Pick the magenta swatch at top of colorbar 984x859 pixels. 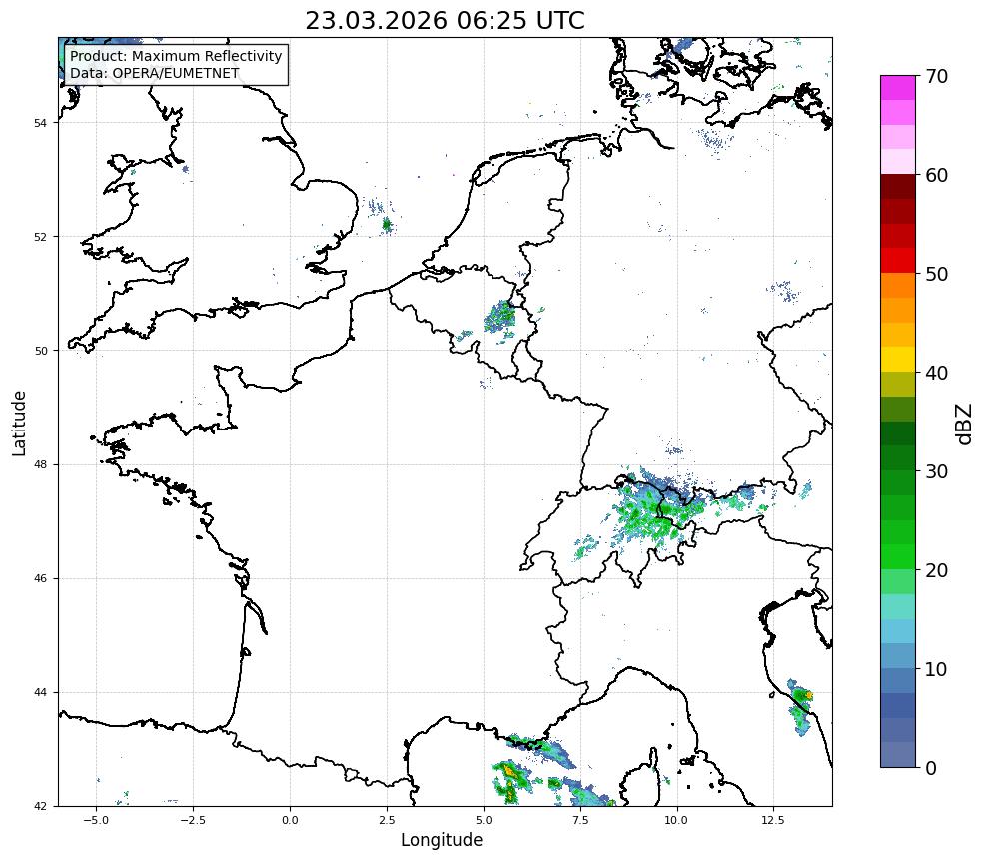pyautogui.click(x=898, y=88)
